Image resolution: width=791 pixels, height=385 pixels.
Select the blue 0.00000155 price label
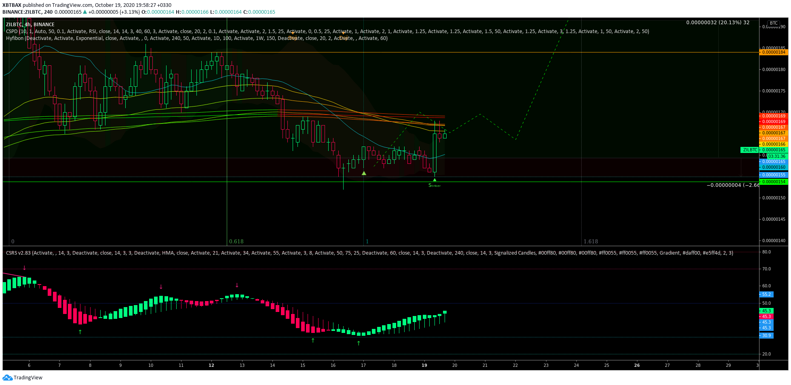(x=774, y=175)
